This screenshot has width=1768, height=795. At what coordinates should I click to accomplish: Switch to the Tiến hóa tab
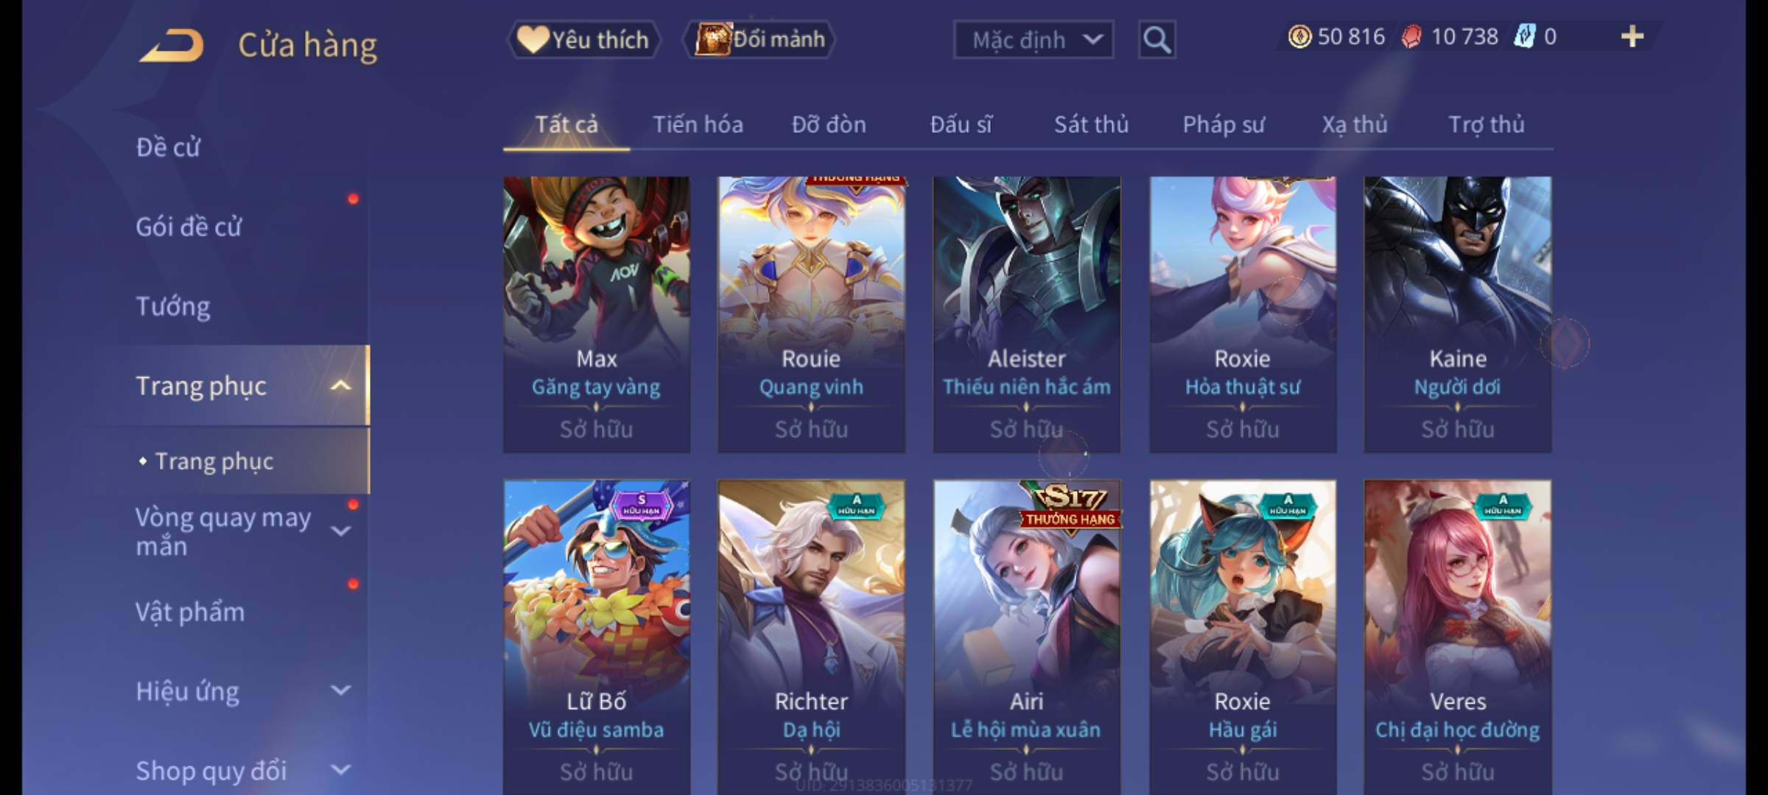coord(698,124)
